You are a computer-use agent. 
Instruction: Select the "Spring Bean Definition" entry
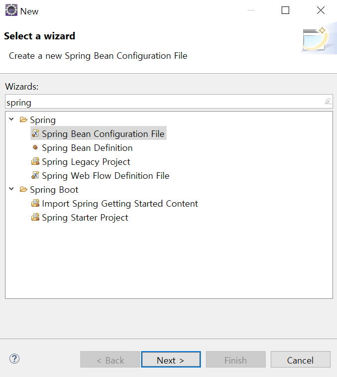pos(87,148)
